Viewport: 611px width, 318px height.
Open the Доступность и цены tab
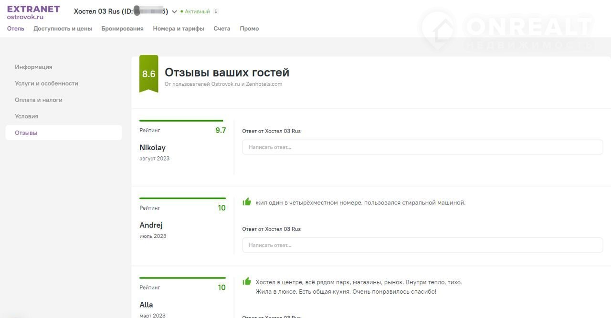click(63, 29)
